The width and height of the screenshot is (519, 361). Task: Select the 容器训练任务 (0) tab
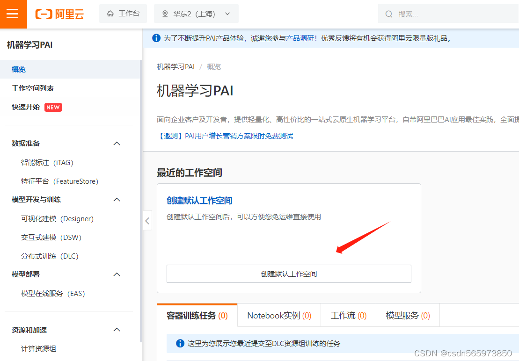click(x=197, y=315)
